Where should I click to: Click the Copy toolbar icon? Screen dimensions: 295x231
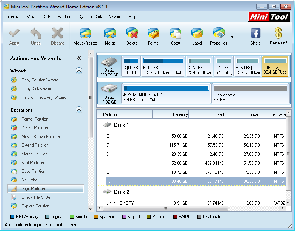[175, 33]
